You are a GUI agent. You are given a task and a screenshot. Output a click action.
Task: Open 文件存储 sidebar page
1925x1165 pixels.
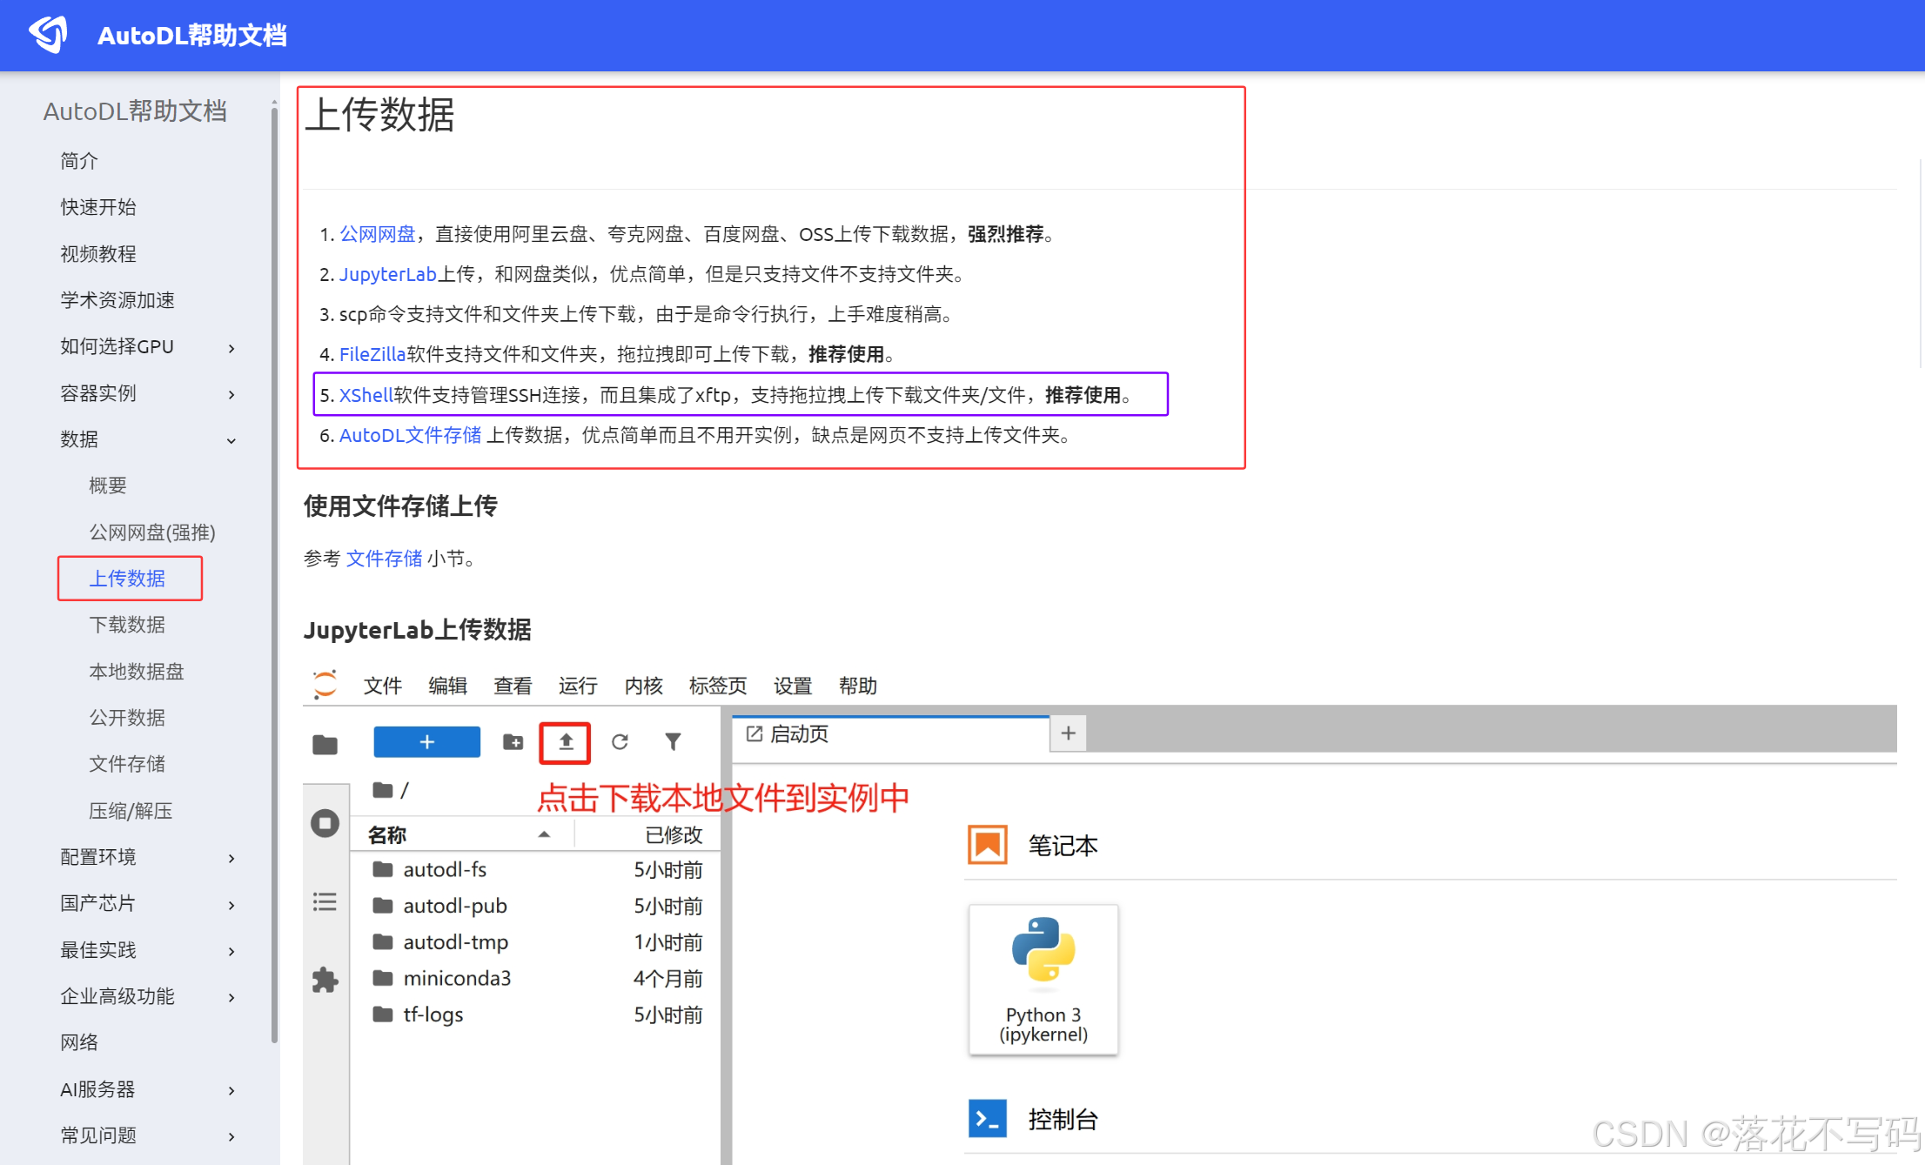click(127, 764)
